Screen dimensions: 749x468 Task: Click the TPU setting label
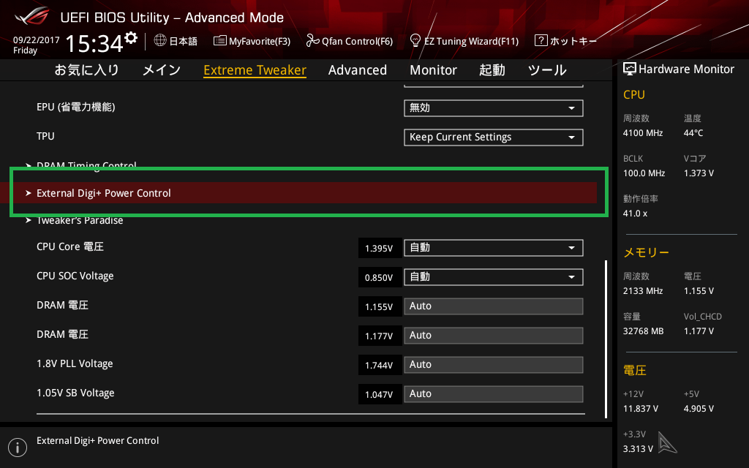[x=45, y=136]
